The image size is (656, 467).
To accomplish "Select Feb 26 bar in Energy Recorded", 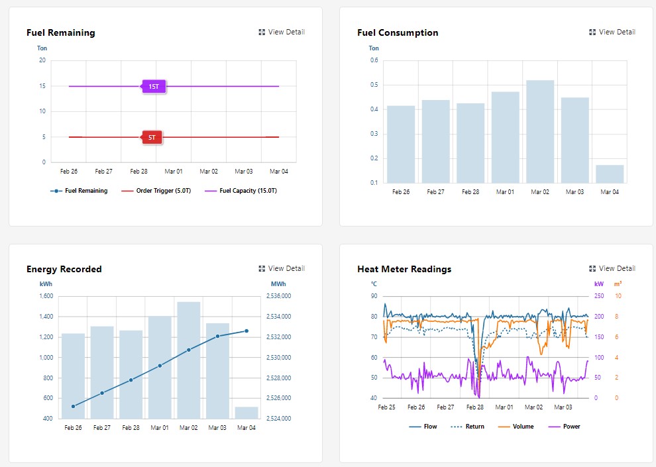I will tap(73, 376).
